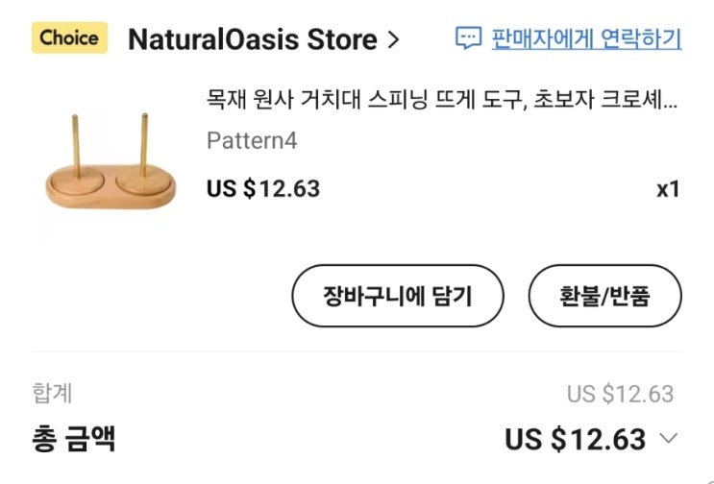Click the x1 quantity indicator
The image size is (714, 484).
[x=668, y=189]
